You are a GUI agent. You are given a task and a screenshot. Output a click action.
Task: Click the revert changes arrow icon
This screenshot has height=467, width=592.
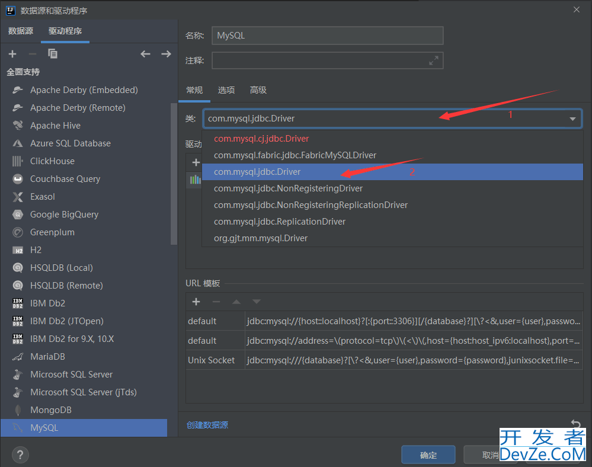coord(575,423)
